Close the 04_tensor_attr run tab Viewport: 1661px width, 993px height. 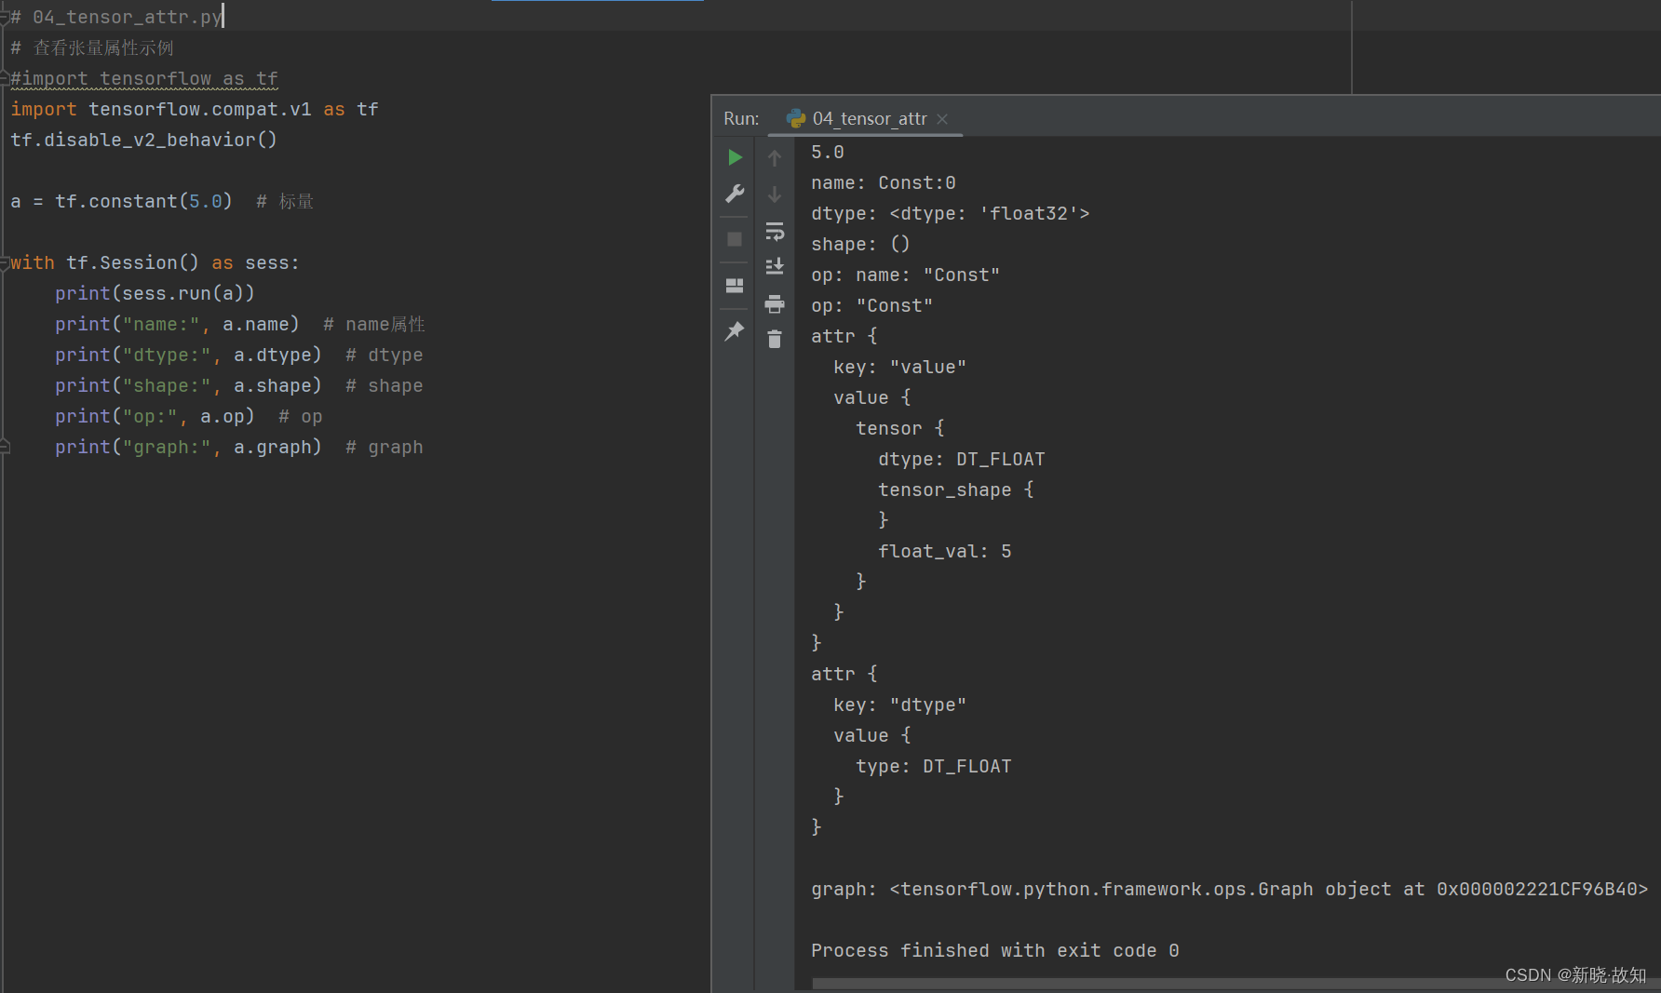click(x=942, y=119)
